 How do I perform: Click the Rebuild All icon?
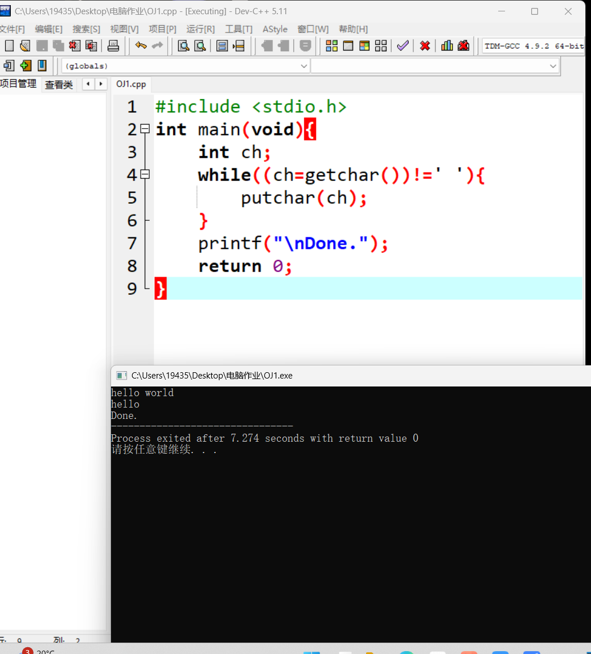coord(381,46)
